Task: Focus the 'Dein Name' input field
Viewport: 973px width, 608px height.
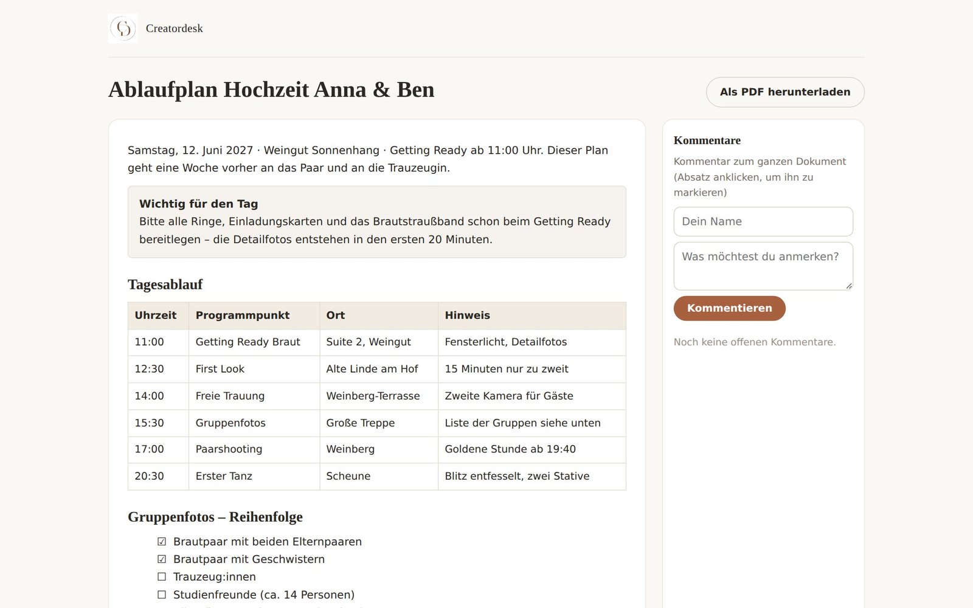Action: (763, 221)
